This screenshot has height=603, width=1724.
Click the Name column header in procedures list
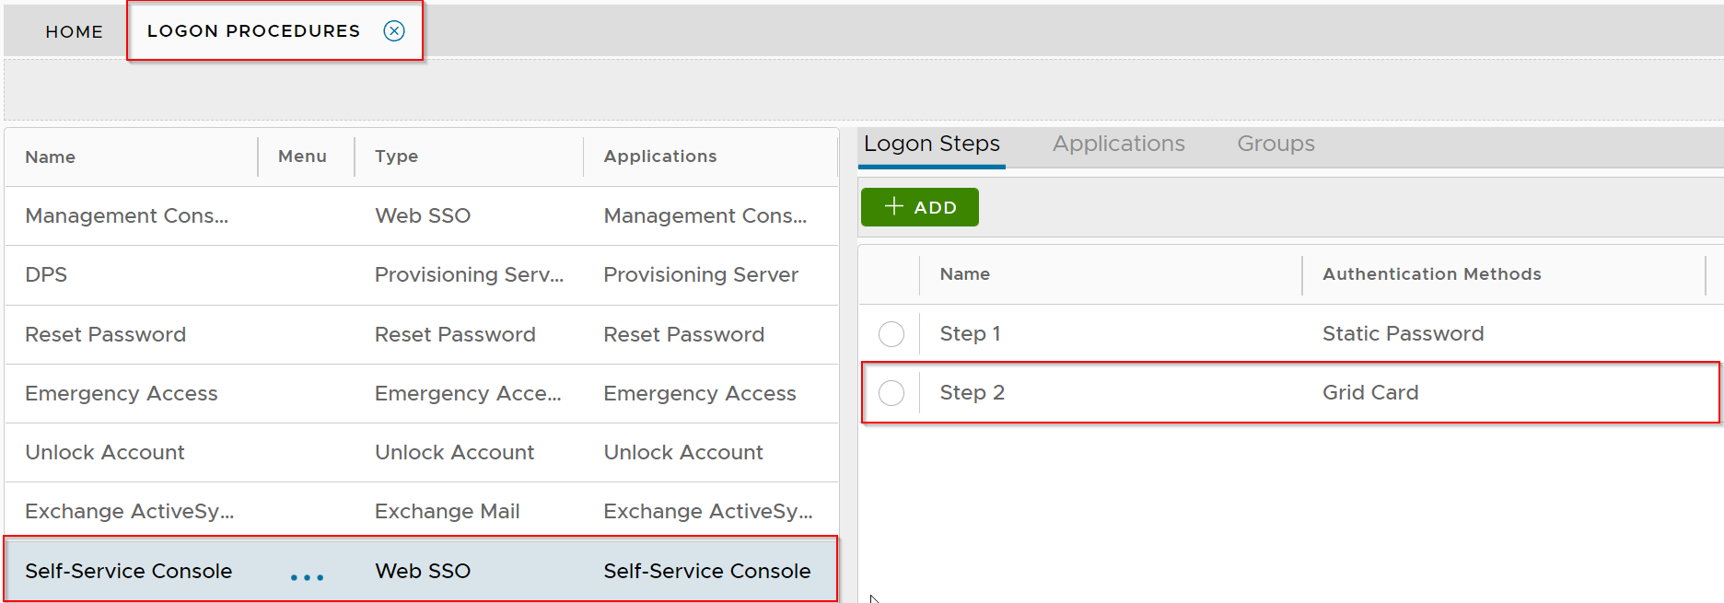(x=51, y=157)
